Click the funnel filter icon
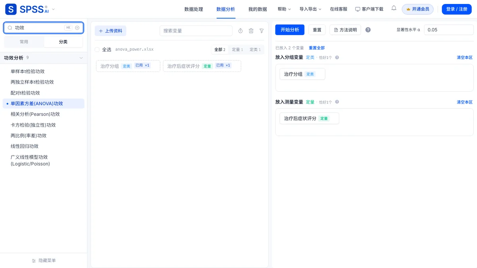 click(262, 31)
